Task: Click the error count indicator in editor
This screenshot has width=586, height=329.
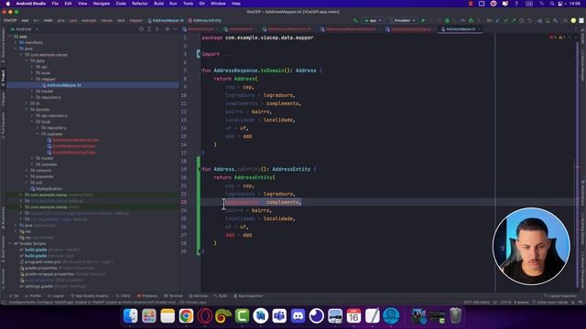Action: (553, 37)
